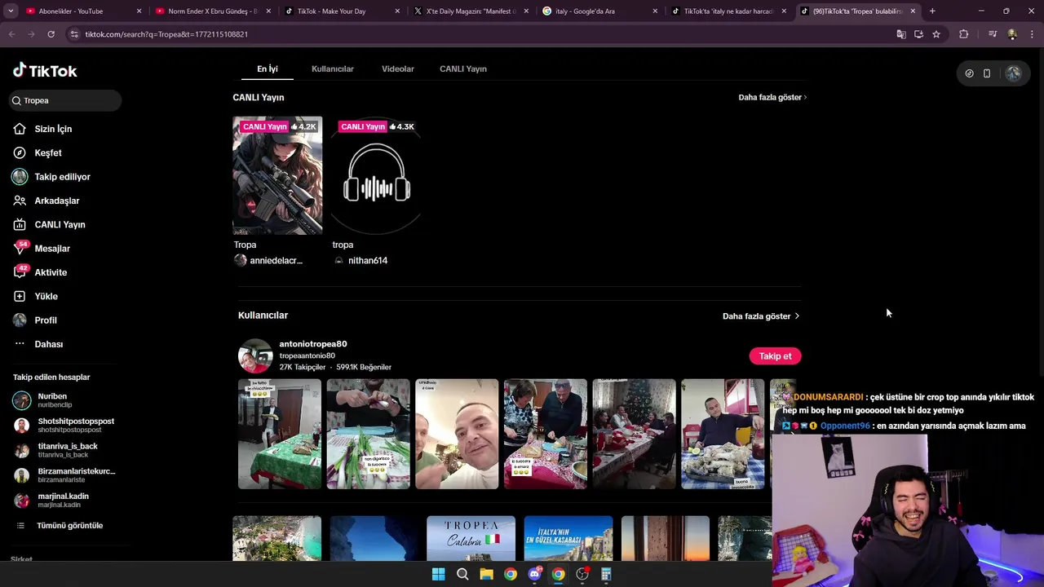Image resolution: width=1044 pixels, height=587 pixels.
Task: Click the TikTok logo
Action: point(45,71)
